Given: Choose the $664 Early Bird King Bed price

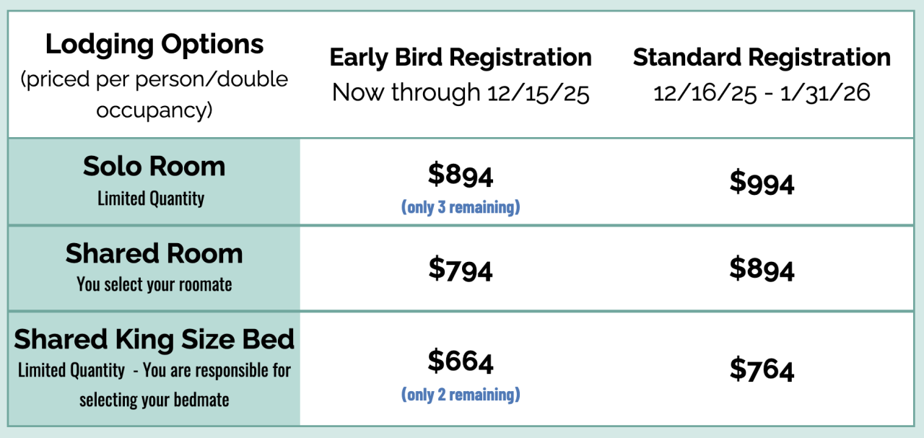Looking at the screenshot, I should (461, 362).
